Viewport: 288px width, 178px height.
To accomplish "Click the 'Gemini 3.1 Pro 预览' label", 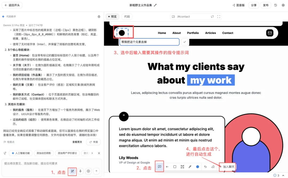I will pos(14,25).
